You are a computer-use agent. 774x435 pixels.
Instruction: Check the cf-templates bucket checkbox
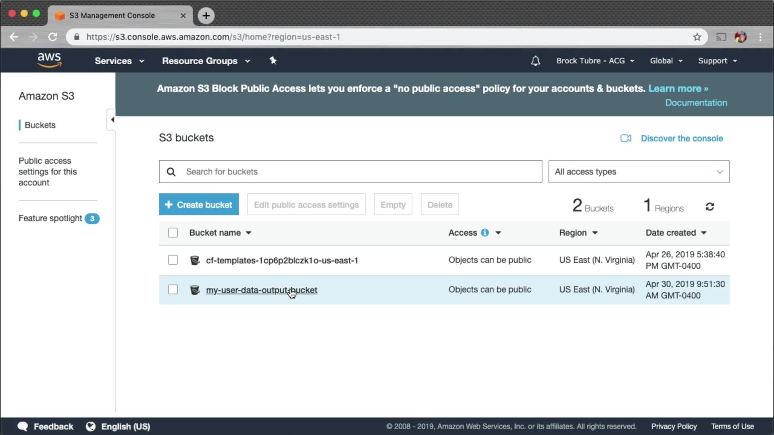click(173, 260)
